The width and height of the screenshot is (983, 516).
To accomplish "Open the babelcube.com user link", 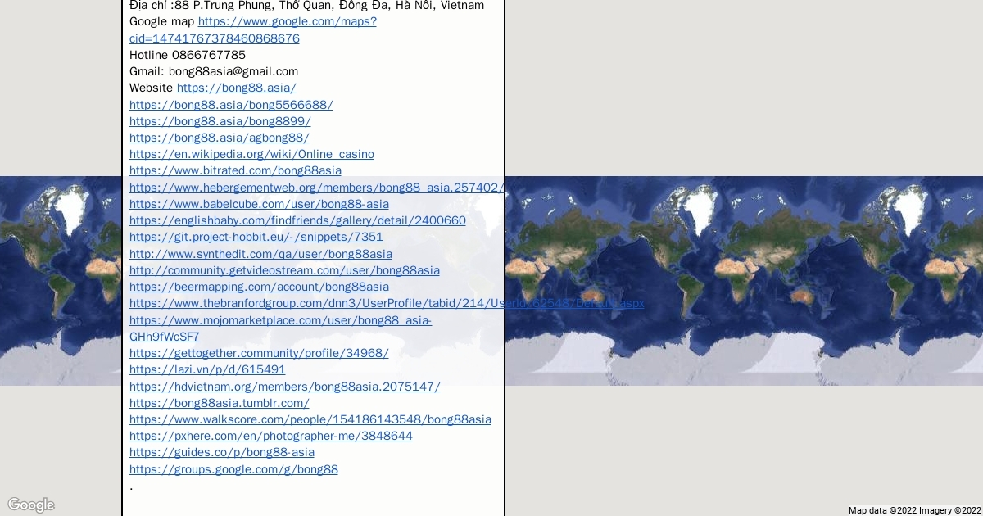I will pyautogui.click(x=259, y=204).
